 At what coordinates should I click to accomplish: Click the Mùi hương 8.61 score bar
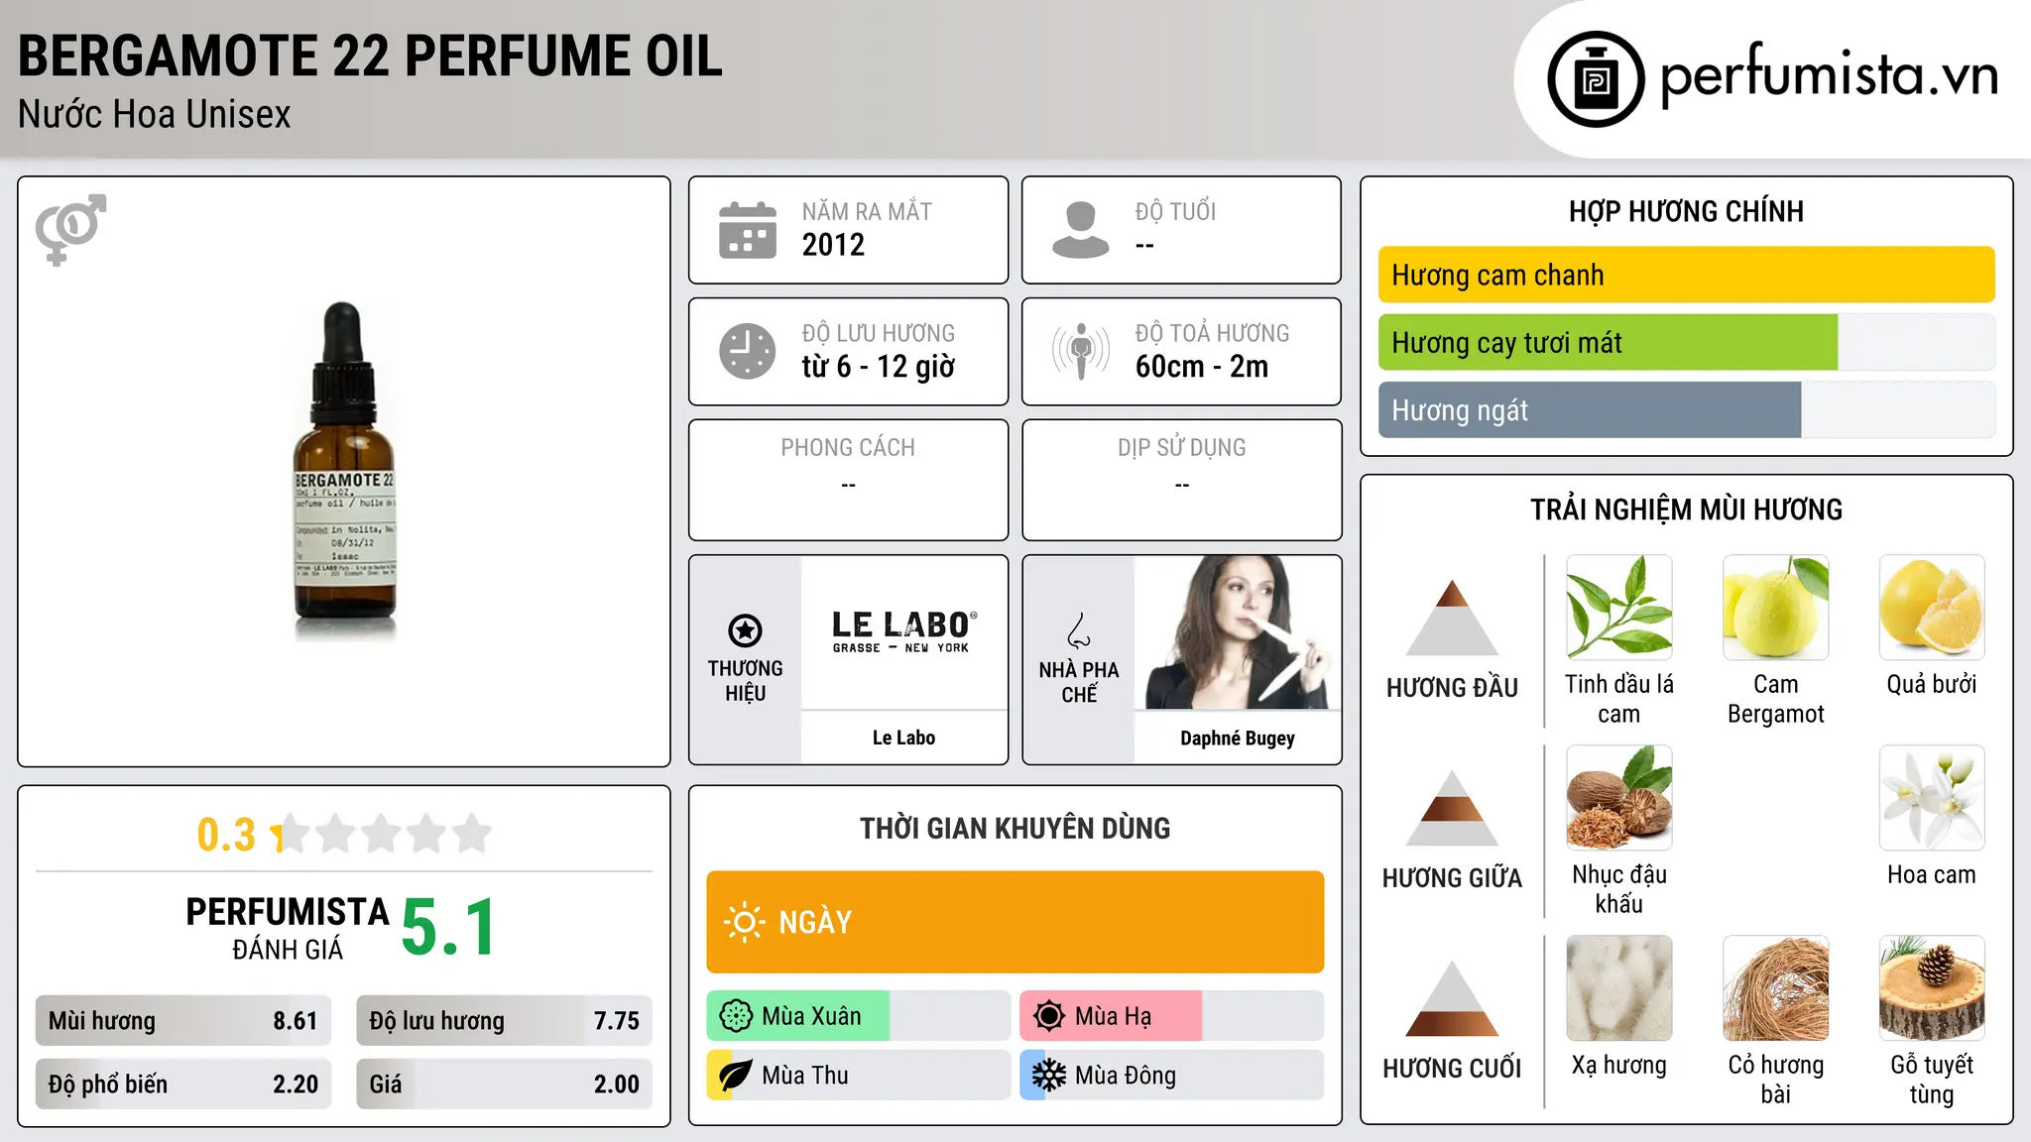[183, 1021]
